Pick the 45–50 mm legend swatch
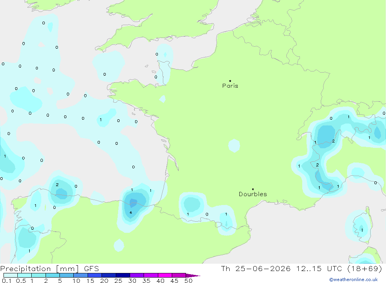Image resolution: width=386 pixels, height=283 pixels. click(179, 275)
